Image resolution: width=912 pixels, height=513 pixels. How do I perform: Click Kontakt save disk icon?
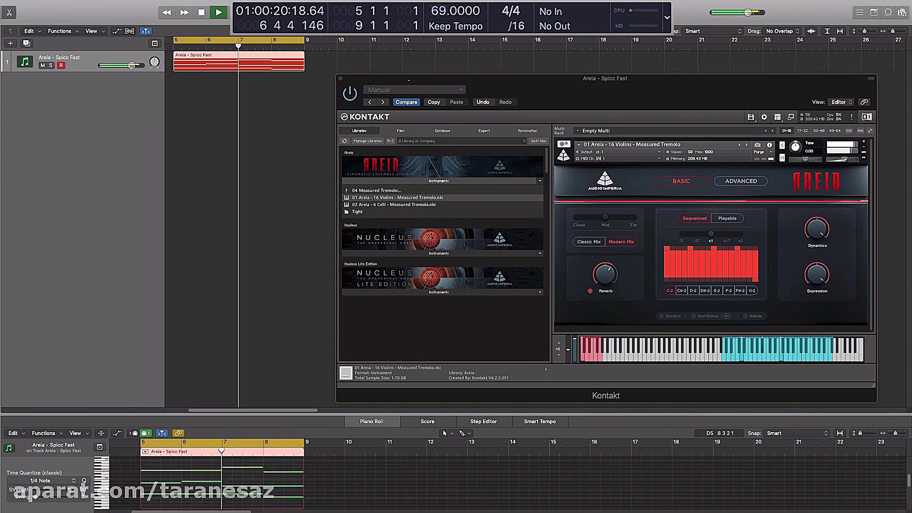pos(750,117)
